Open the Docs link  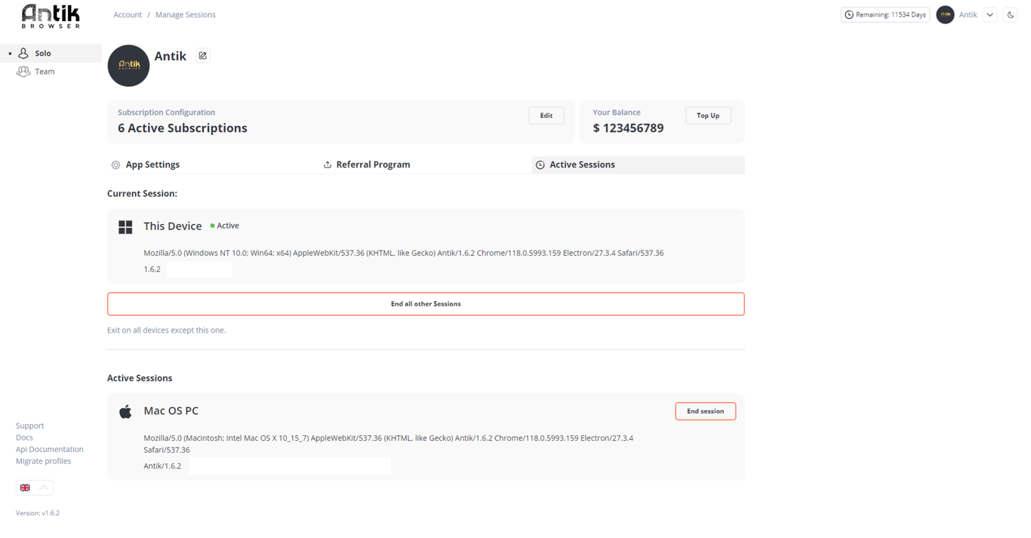tap(24, 438)
